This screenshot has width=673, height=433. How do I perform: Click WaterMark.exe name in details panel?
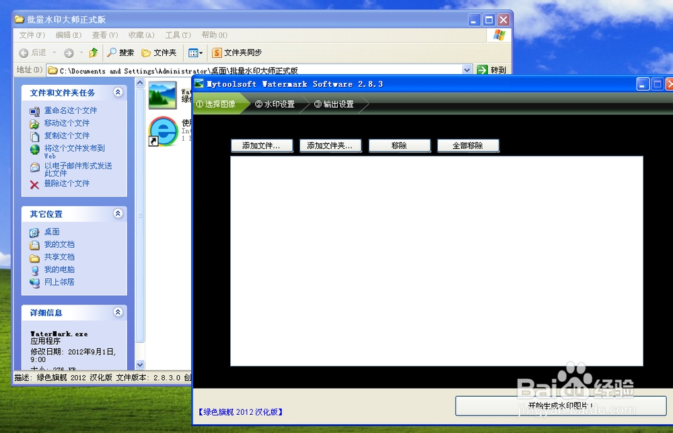coord(59,334)
